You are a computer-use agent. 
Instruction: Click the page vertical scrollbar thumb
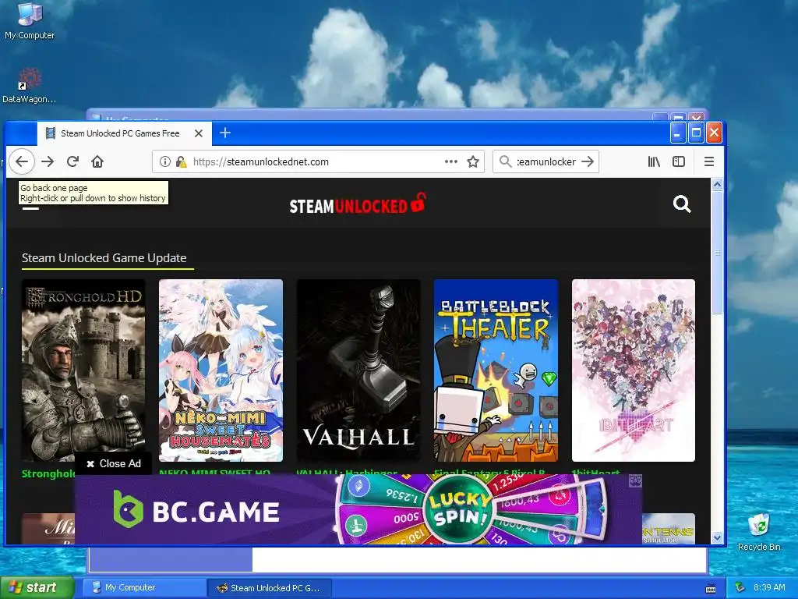coord(717,253)
